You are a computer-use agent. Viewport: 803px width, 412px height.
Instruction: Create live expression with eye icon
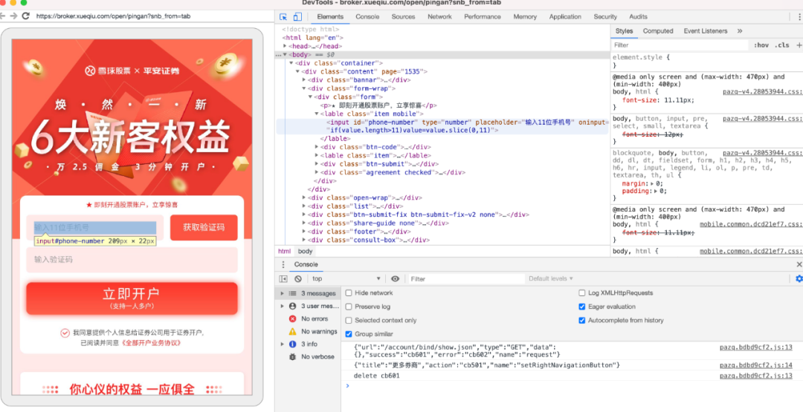395,278
